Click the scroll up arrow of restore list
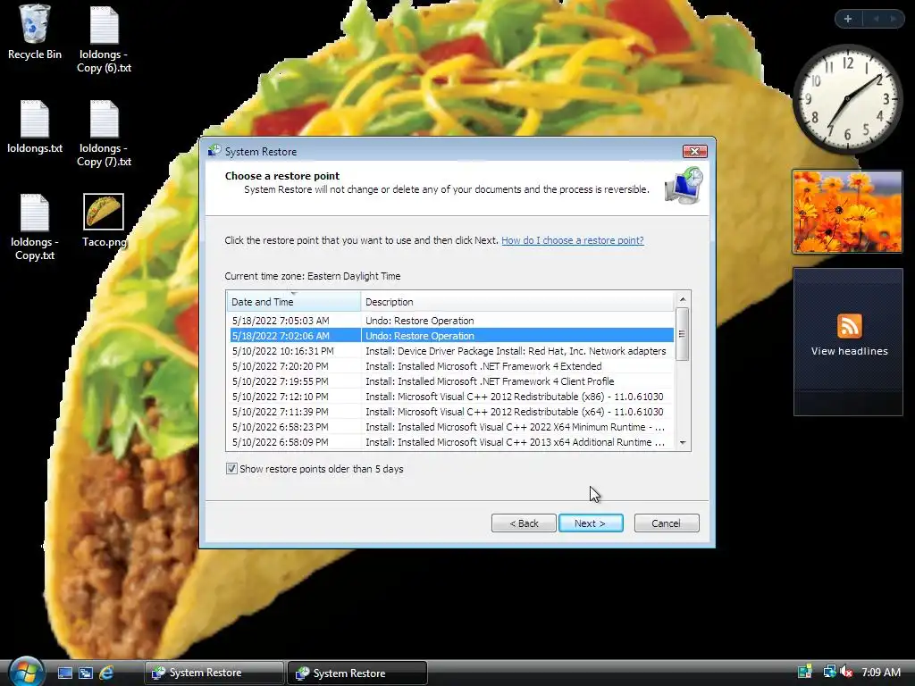Image resolution: width=915 pixels, height=686 pixels. pyautogui.click(x=682, y=299)
